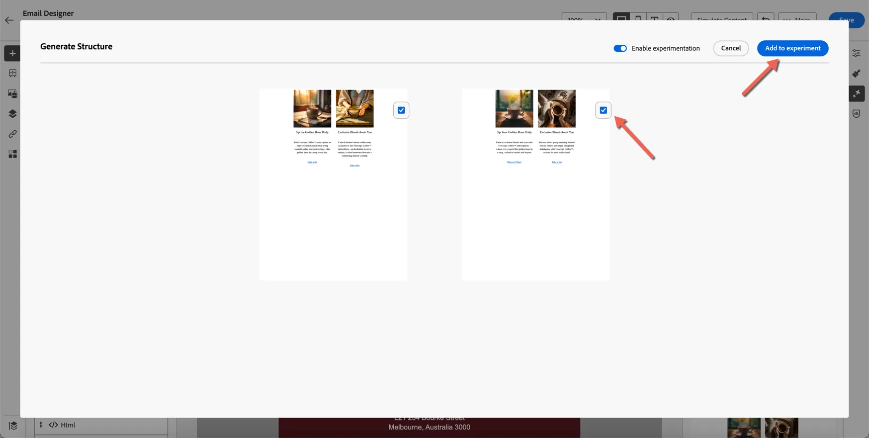The height and width of the screenshot is (438, 869).
Task: Open the image and media assets icon
Action: point(13,94)
